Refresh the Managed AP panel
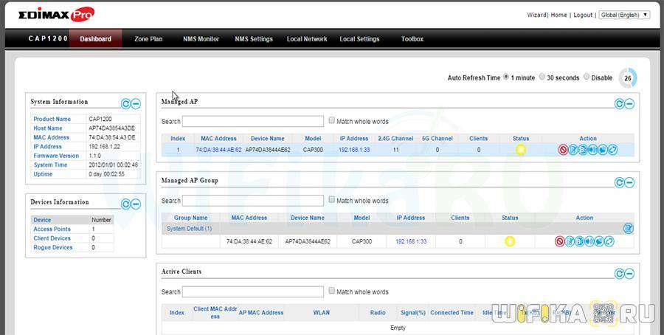The height and width of the screenshot is (335, 664). (619, 104)
